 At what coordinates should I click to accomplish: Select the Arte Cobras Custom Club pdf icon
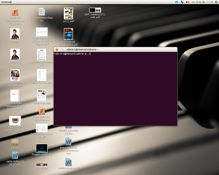point(15,121)
